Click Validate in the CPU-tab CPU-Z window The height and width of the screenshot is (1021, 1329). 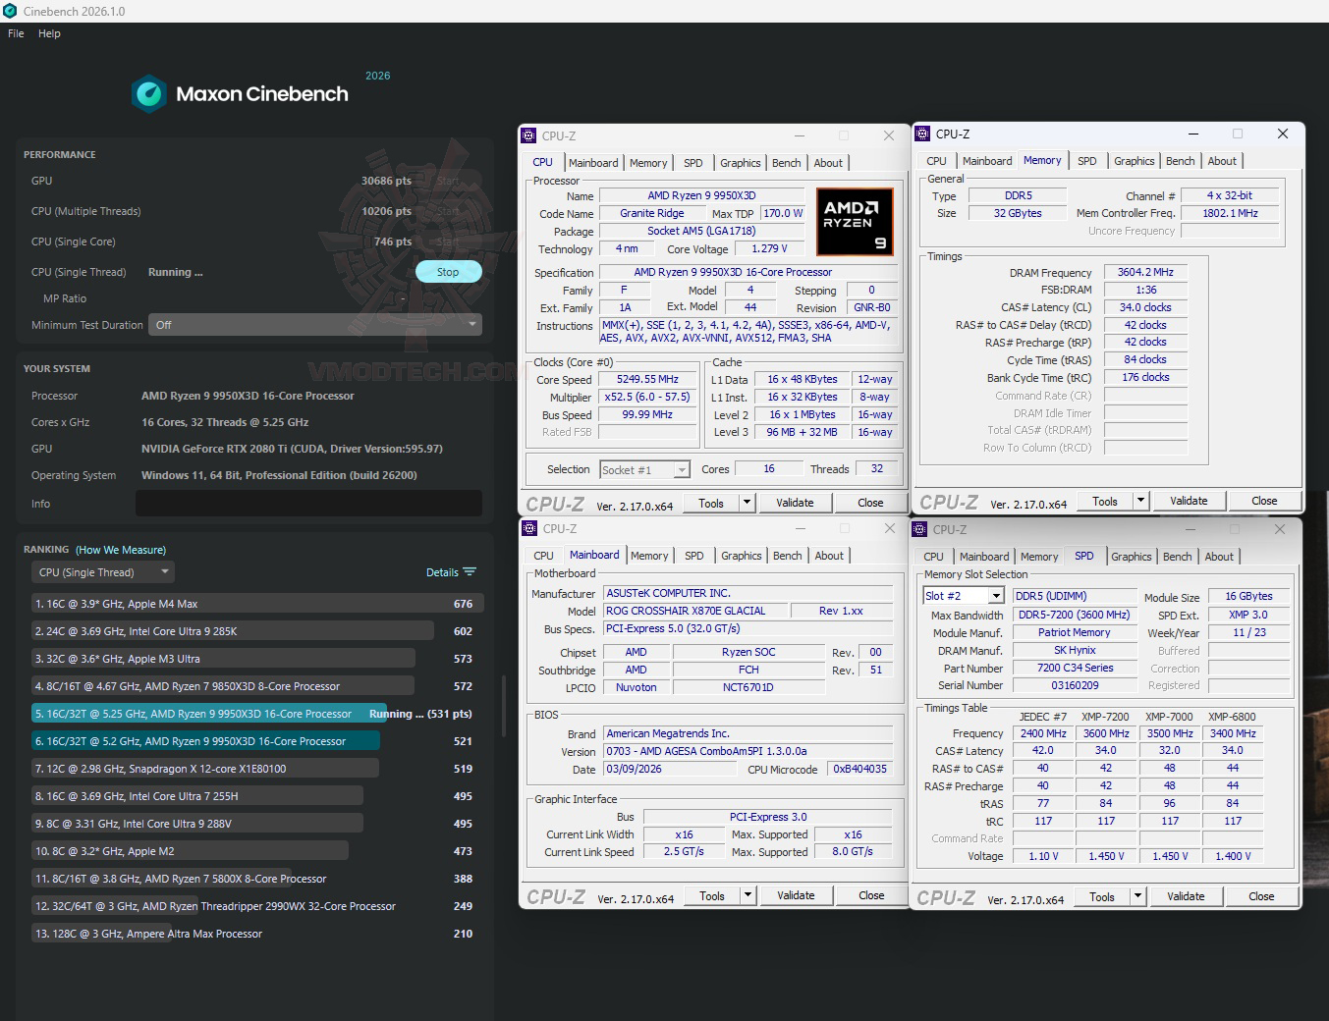(795, 503)
